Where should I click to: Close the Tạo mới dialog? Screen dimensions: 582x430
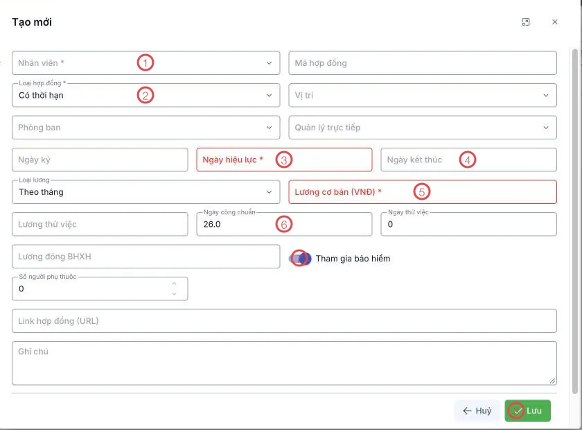point(554,22)
